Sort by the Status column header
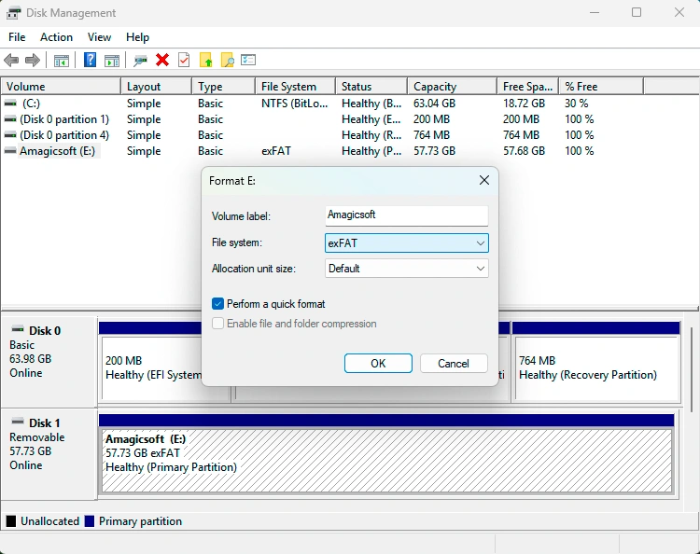Viewport: 700px width, 554px height. [x=371, y=86]
